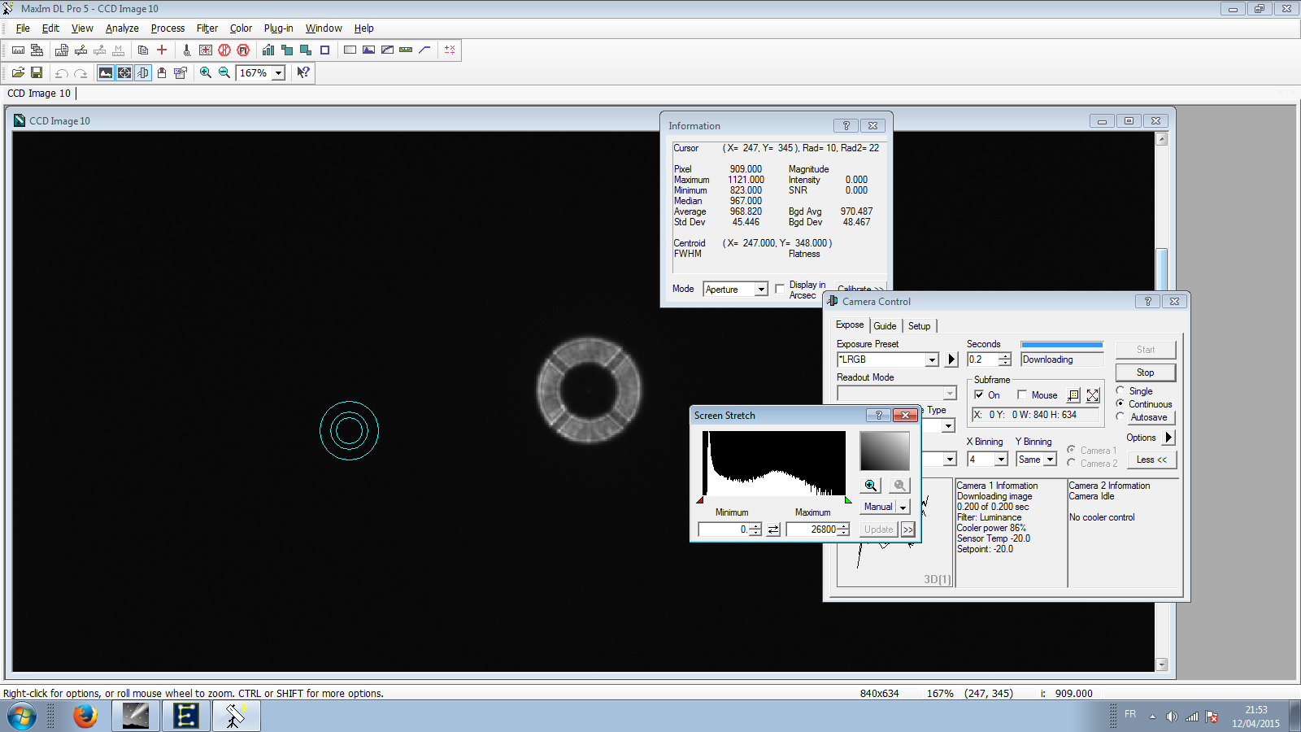Open the File menu
Image resolution: width=1301 pixels, height=732 pixels.
pyautogui.click(x=23, y=28)
